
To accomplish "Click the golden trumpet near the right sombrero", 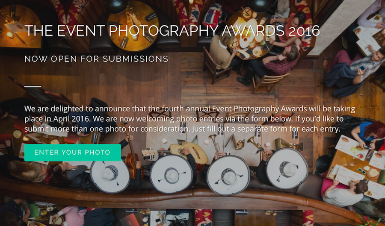I will 258,147.
